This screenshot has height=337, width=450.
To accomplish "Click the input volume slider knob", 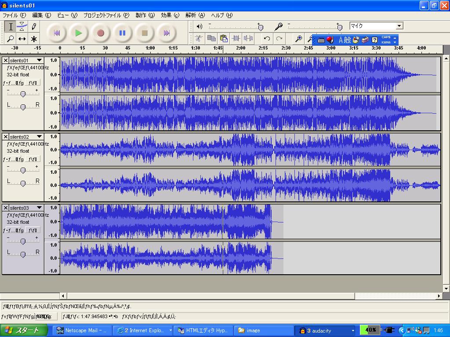I will click(340, 28).
